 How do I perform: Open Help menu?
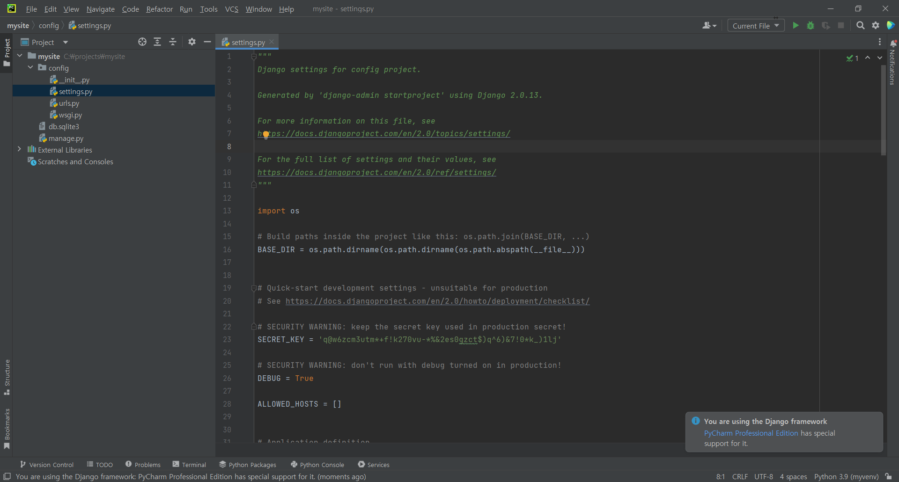[x=287, y=9]
